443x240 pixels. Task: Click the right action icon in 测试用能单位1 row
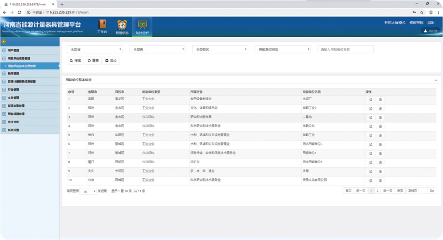[380, 163]
